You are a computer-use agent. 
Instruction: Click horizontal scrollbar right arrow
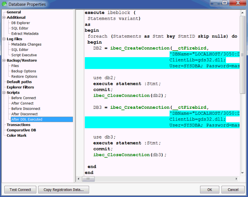click(236, 179)
